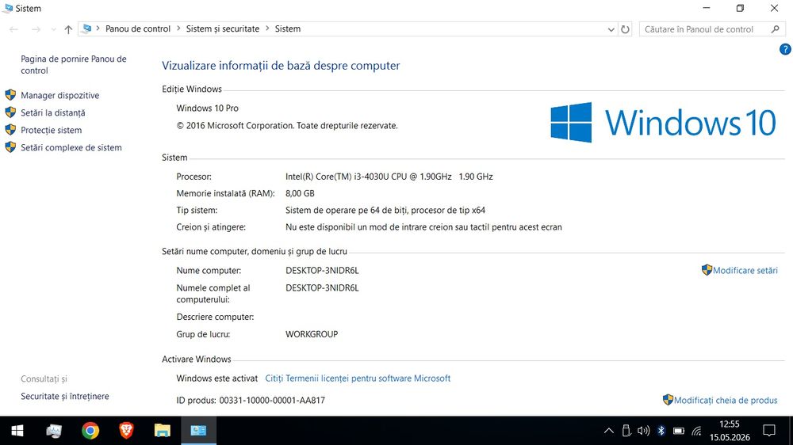Click the page heading Vizualizare informații de bază
The width and height of the screenshot is (793, 445).
click(281, 66)
